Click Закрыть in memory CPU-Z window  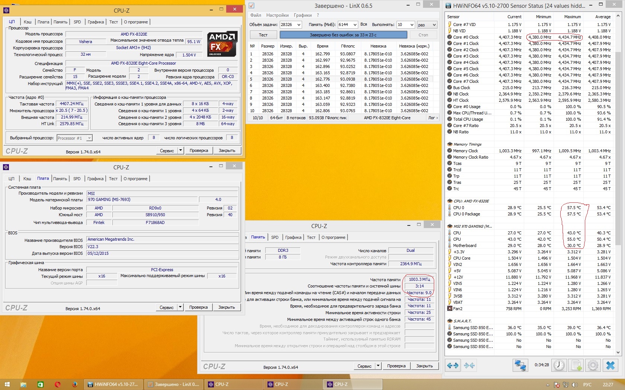pos(424,366)
